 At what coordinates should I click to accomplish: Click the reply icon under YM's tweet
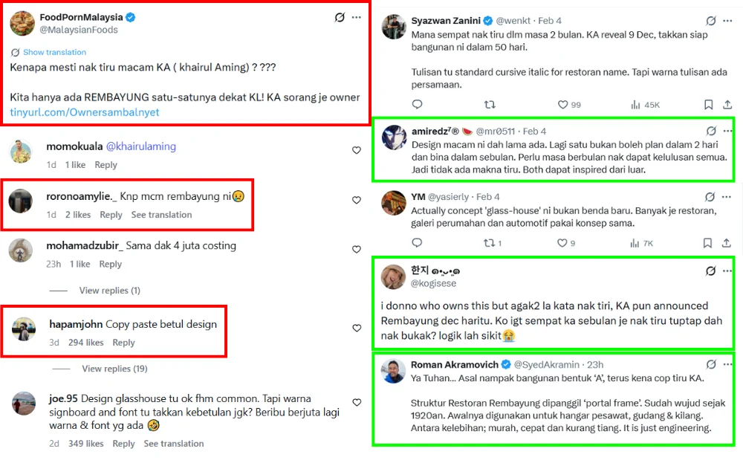tap(417, 242)
